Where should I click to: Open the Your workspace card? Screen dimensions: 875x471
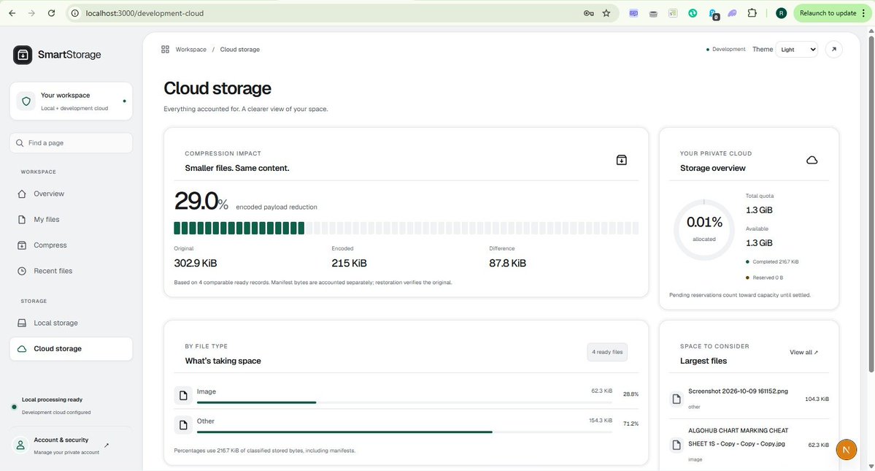(71, 101)
